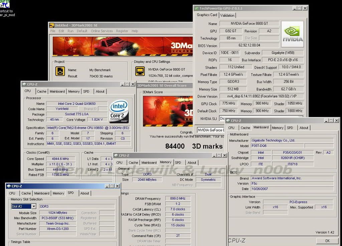Open the Default menu in 3DMark2001

click(82, 31)
